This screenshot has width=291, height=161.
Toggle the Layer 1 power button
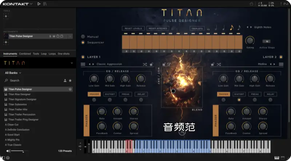[83, 57]
